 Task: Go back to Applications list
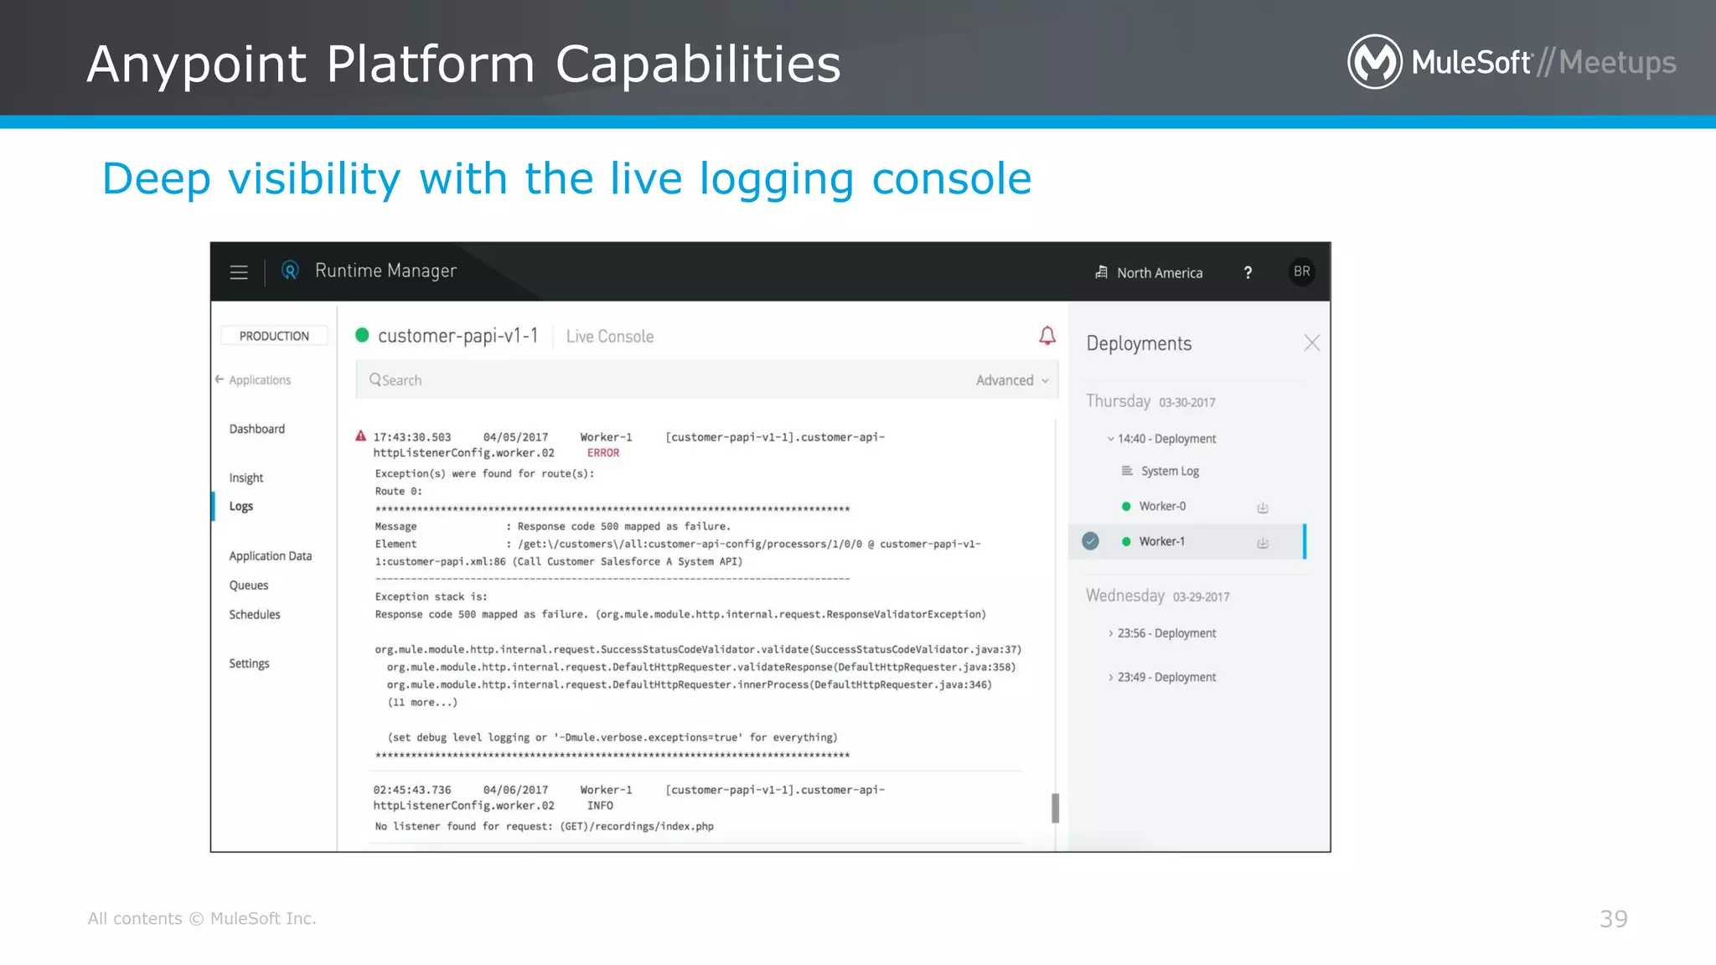pyautogui.click(x=260, y=380)
